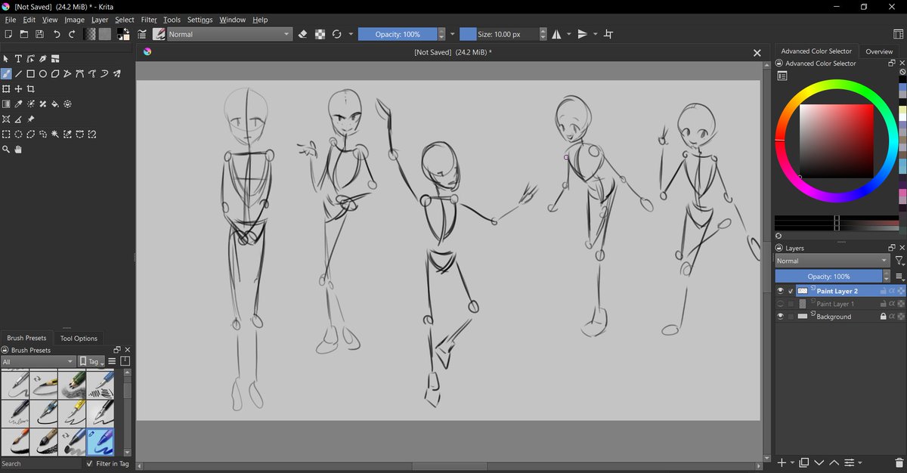Choose the Zoom magnifier tool

(x=6, y=150)
